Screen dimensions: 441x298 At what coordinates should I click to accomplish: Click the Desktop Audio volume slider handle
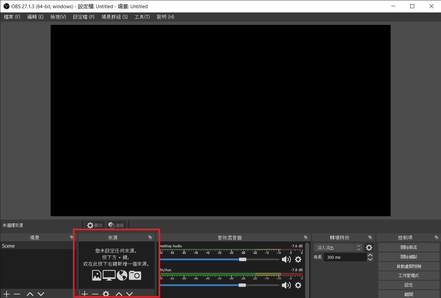coord(243,259)
